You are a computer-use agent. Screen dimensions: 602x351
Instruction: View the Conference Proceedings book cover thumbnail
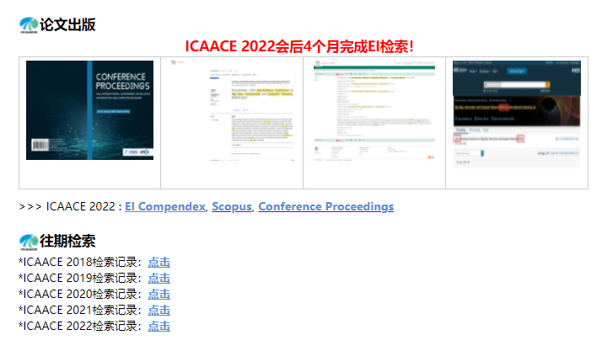(90, 110)
